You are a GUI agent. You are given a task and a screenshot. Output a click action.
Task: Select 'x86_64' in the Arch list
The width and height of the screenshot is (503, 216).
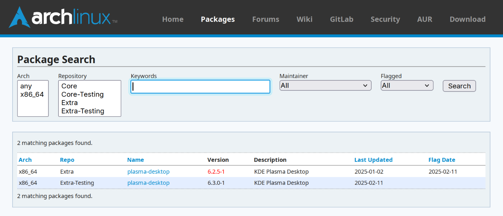(x=33, y=94)
